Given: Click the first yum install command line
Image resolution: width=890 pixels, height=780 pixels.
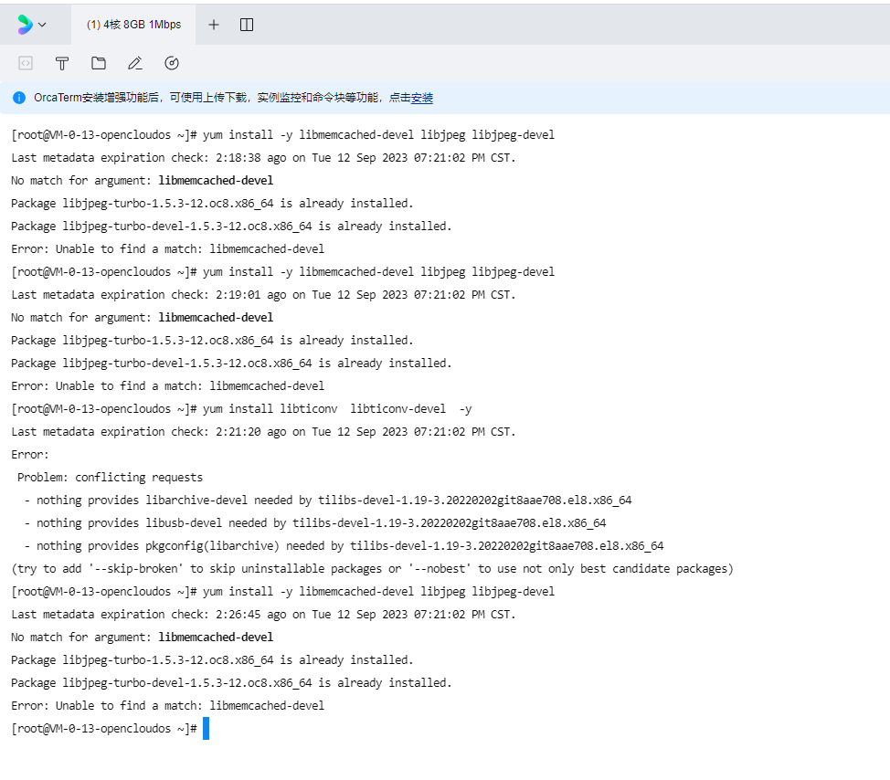Looking at the screenshot, I should click(x=378, y=134).
